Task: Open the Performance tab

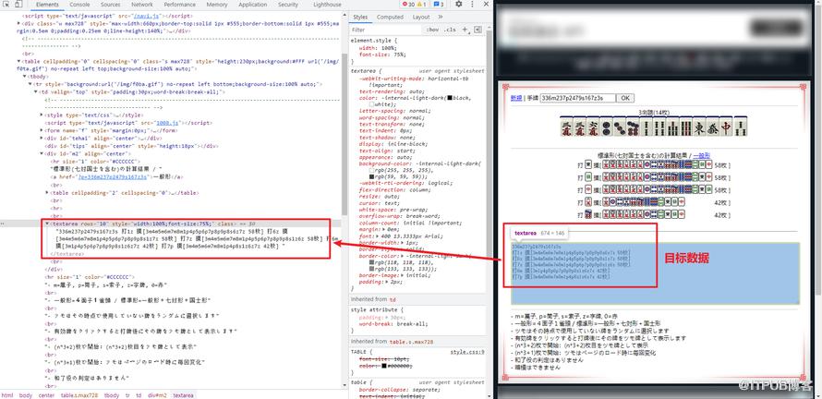Action: pos(179,5)
